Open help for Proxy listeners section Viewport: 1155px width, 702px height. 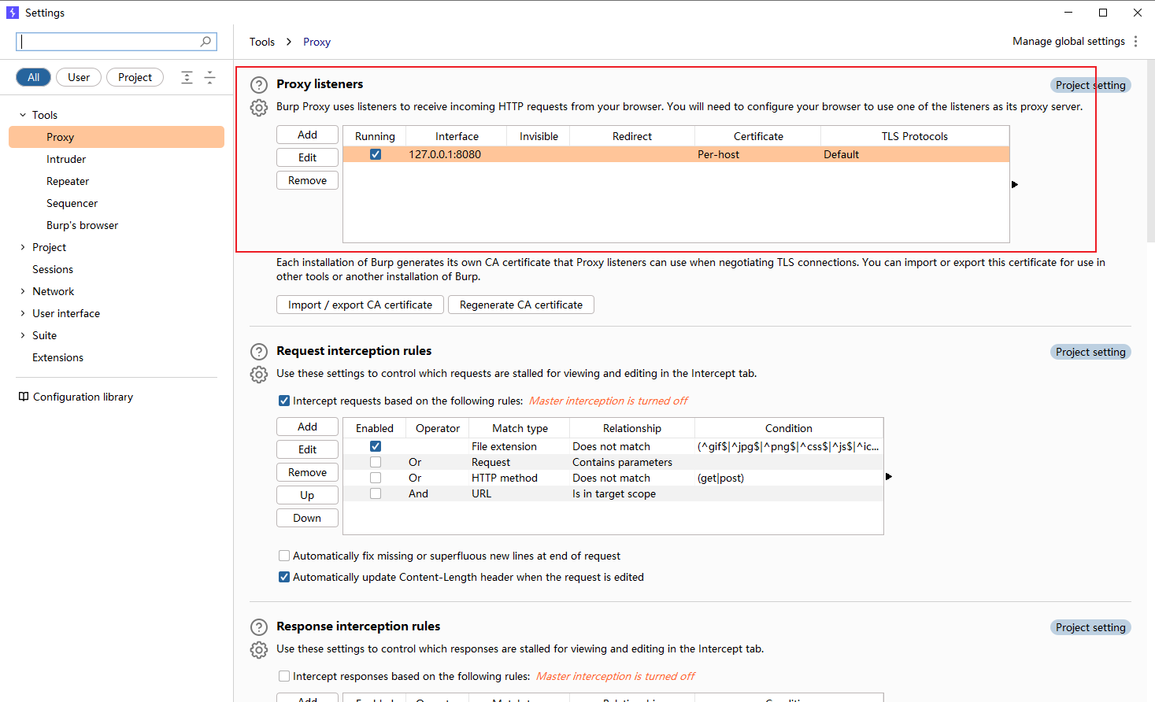point(259,85)
